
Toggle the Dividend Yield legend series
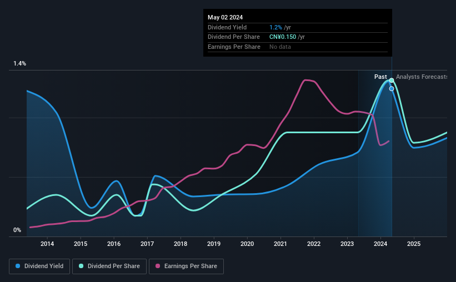[39, 266]
